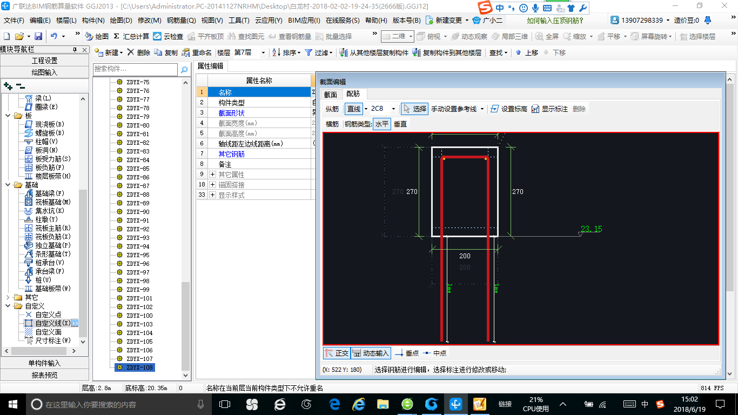
Task: Open the 2C8 rebar spec dropdown
Action: tap(393, 109)
